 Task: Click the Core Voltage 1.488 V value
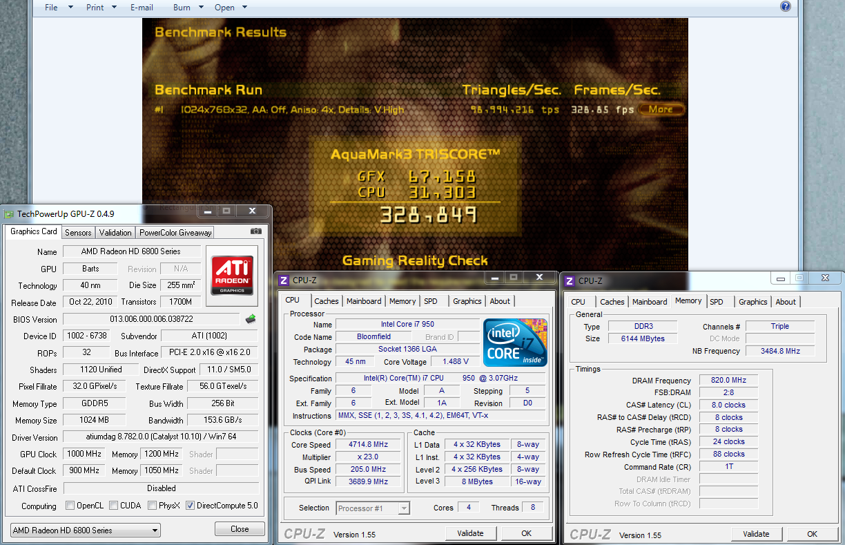tap(455, 361)
